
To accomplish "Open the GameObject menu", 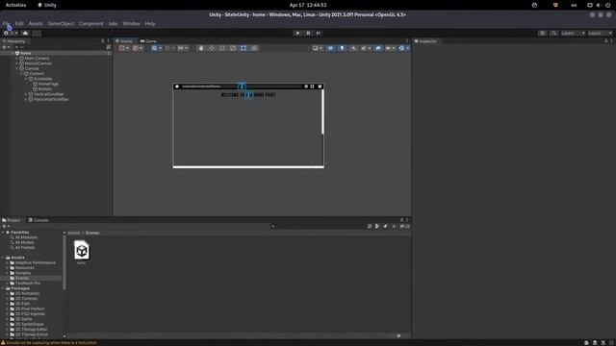I will pyautogui.click(x=61, y=23).
